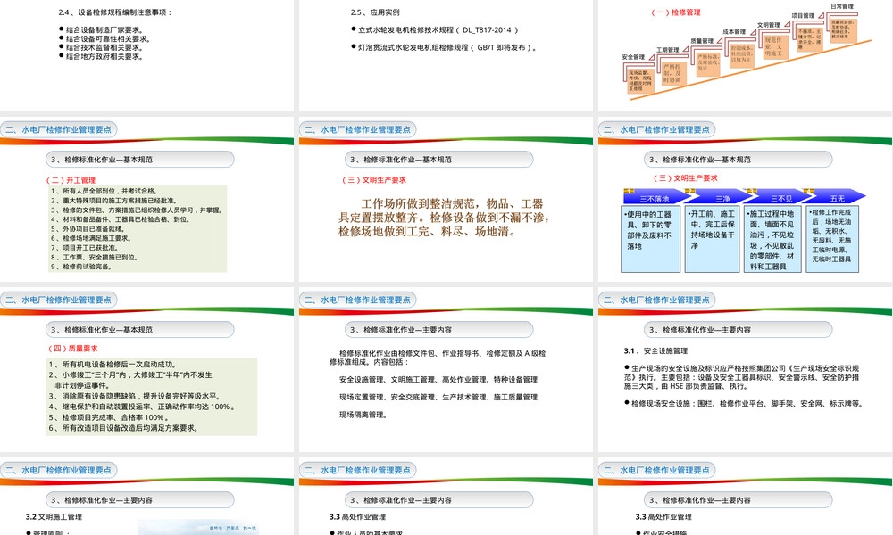Screen dimensions: 893x535
Task: Click the "3、检修标准化作业—主要内容" pill above 3.1 安全设施管理
Action: 738,329
